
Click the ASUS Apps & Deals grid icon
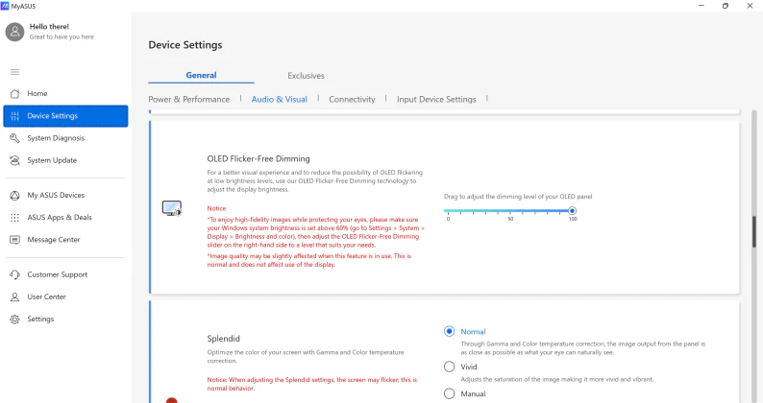point(15,217)
